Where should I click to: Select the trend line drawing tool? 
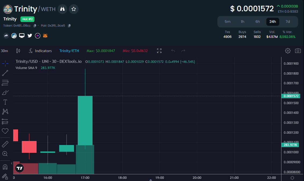tap(5, 73)
